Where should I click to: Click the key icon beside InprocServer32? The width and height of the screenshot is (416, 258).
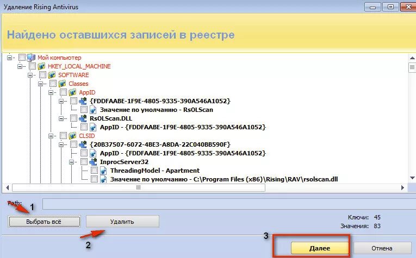coord(93,162)
